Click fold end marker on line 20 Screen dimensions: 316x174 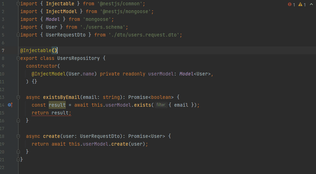pos(18,152)
